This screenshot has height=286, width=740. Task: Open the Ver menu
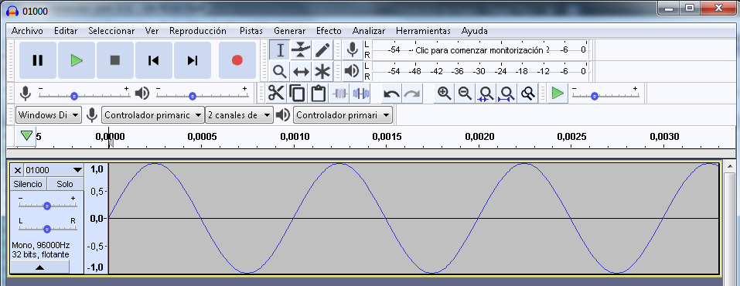152,31
